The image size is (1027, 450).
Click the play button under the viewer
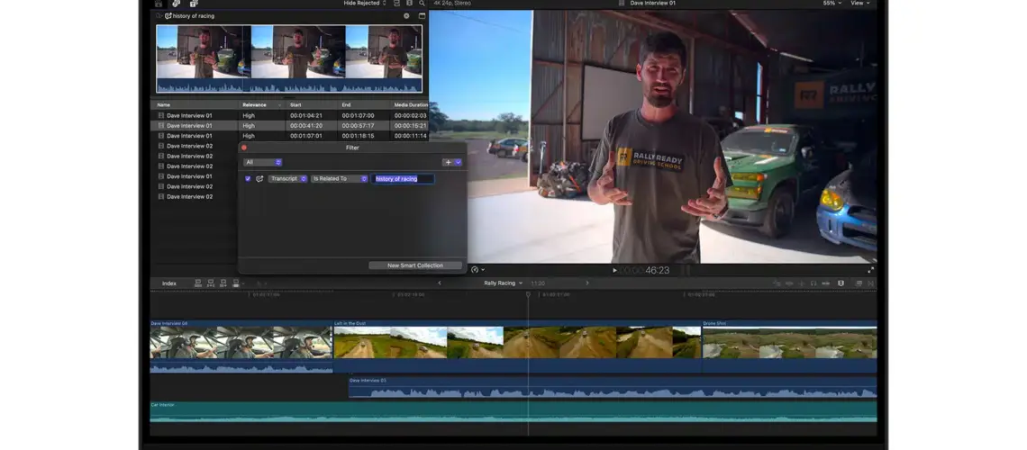tap(615, 270)
